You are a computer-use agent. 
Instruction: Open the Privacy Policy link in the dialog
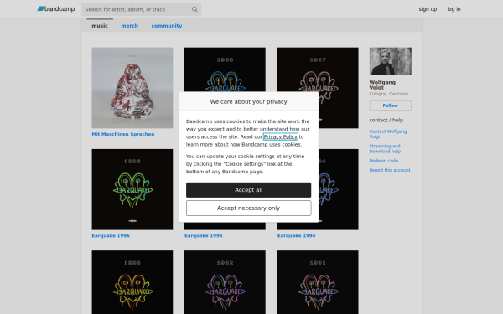tap(281, 136)
